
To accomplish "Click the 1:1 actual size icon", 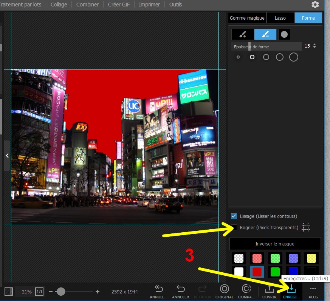I will (39, 292).
